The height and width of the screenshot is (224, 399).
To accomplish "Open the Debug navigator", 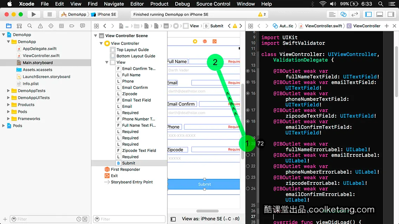I will pyautogui.click(x=61, y=26).
